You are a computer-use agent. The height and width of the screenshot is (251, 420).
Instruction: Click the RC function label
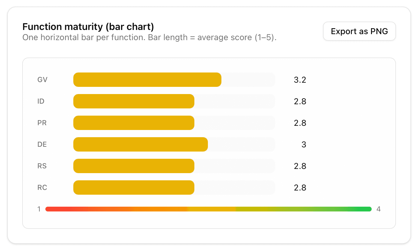click(42, 188)
